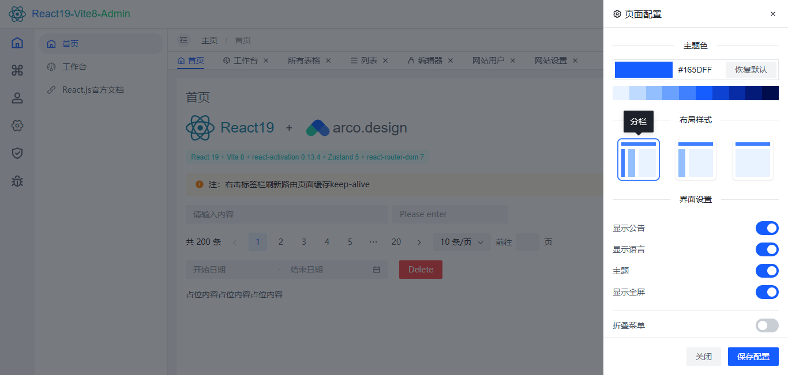Close the 工作台 tab with its X

[266, 60]
